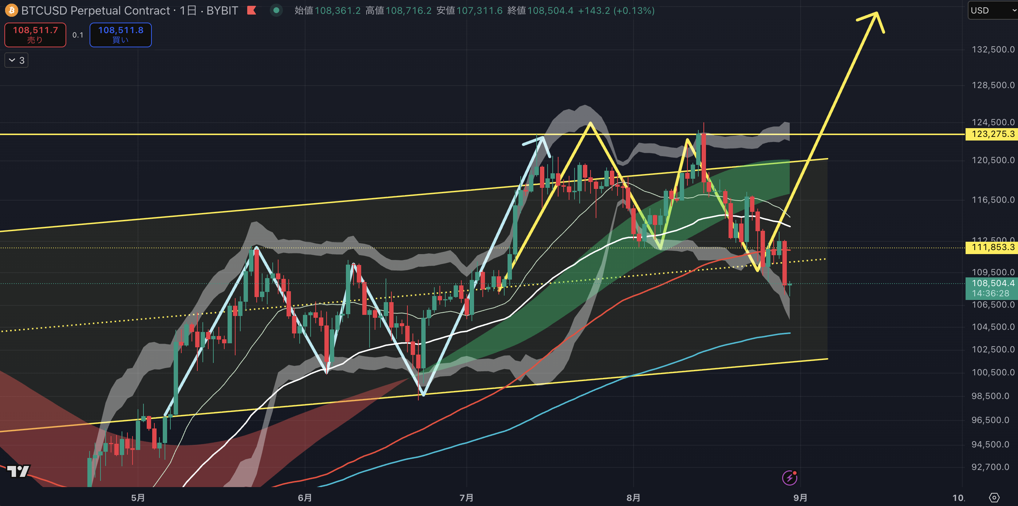Open the TradingView logo at bottom left
This screenshot has width=1018, height=506.
(19, 471)
